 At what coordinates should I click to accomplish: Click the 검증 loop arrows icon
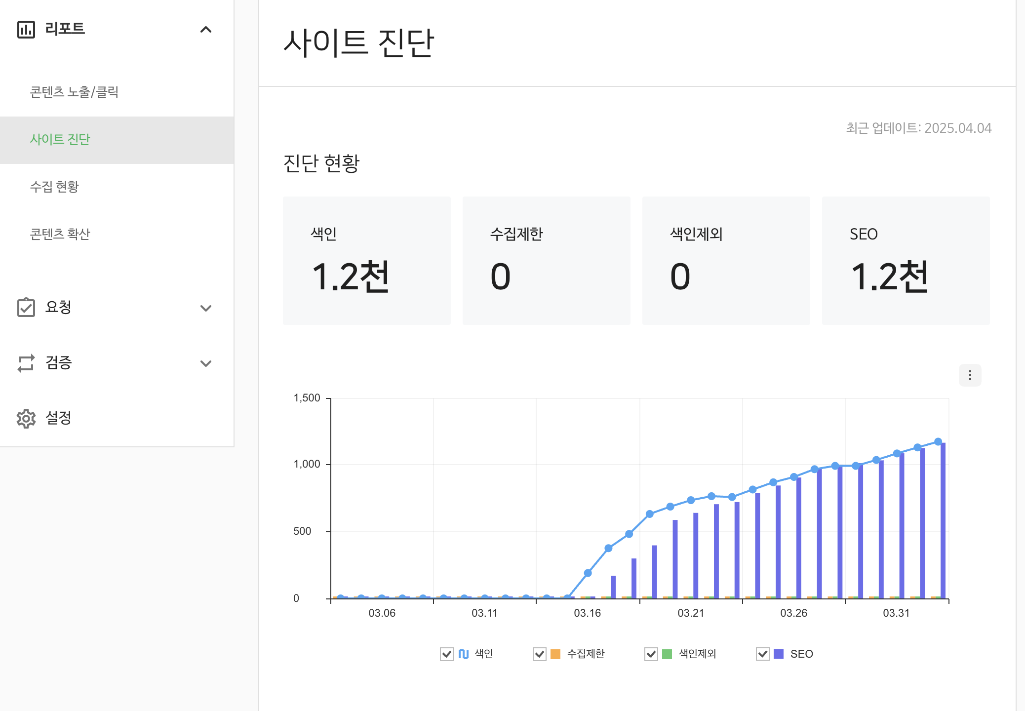click(26, 363)
